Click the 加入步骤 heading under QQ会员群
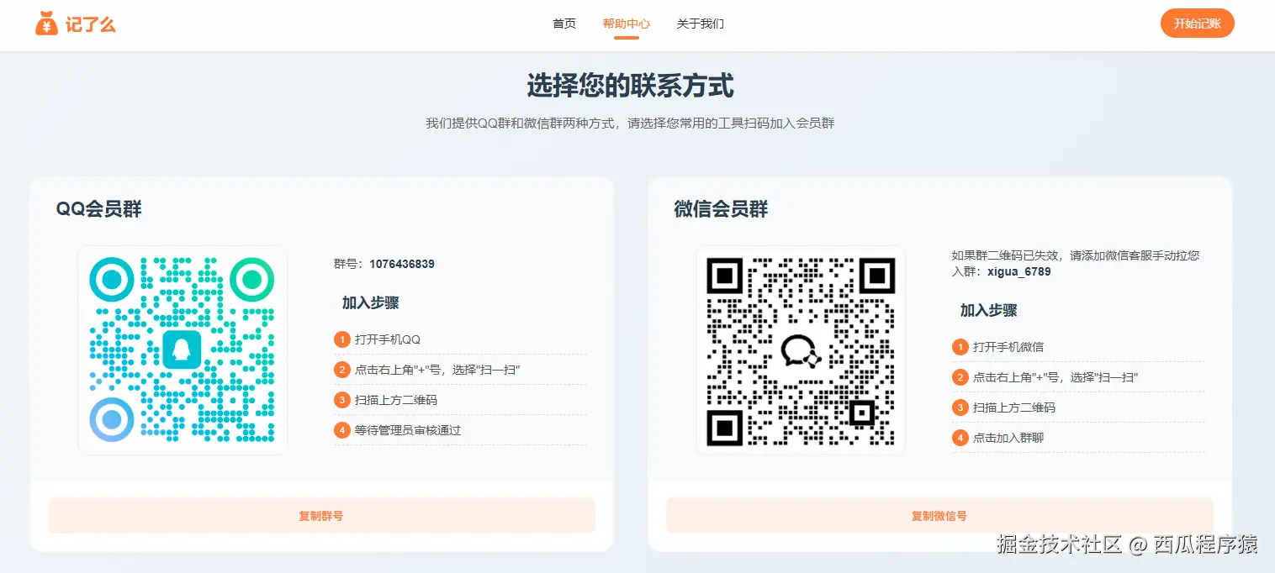This screenshot has width=1275, height=573. (370, 303)
